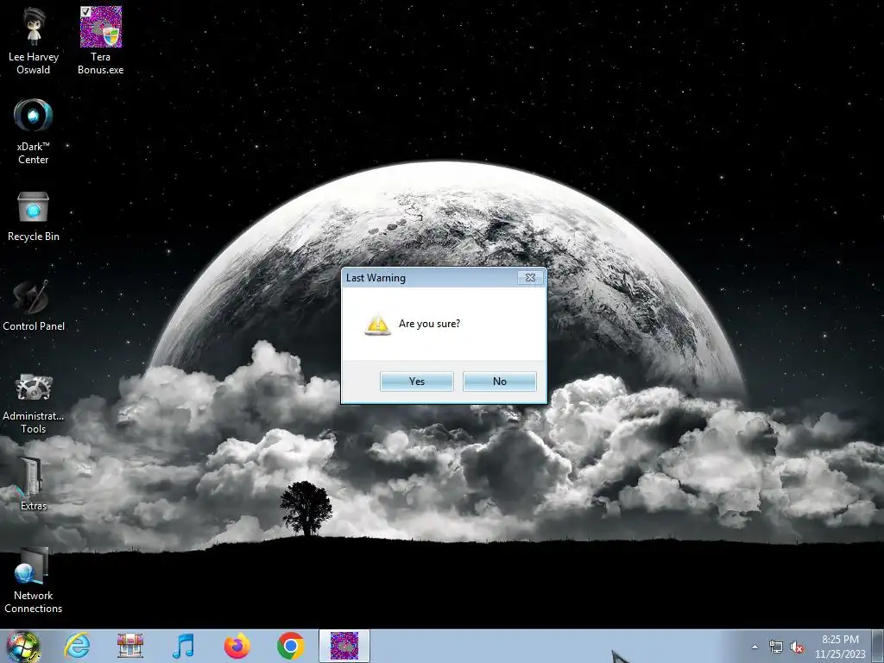884x663 pixels.
Task: Switch to running Tera Bonus taskbar item
Action: [344, 646]
